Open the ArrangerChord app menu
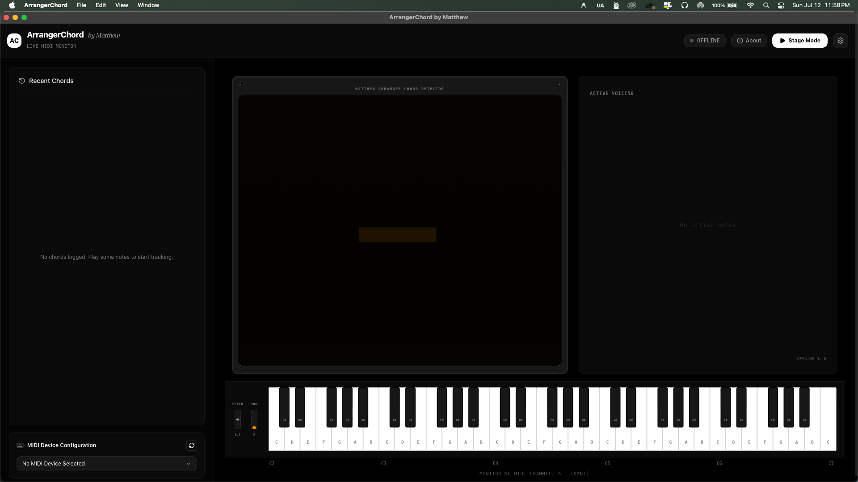Viewport: 858px width, 482px height. click(x=46, y=5)
